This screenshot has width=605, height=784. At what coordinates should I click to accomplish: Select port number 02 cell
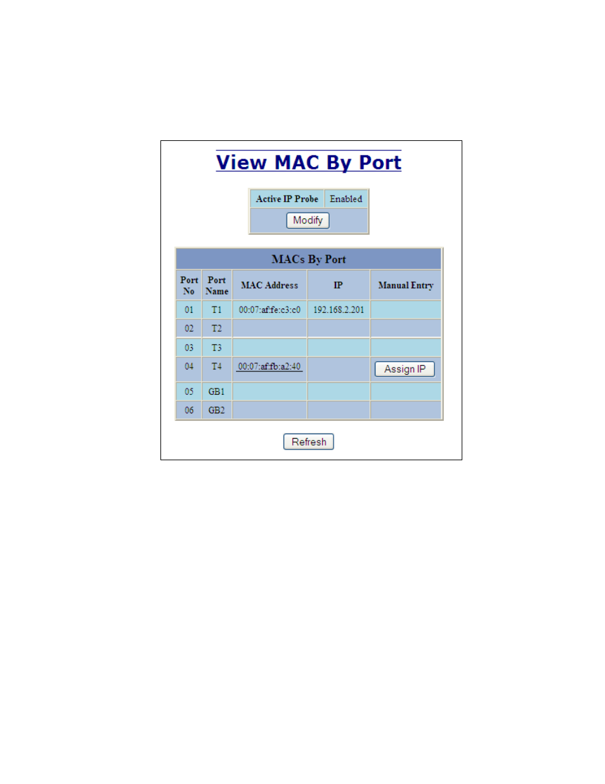189,328
